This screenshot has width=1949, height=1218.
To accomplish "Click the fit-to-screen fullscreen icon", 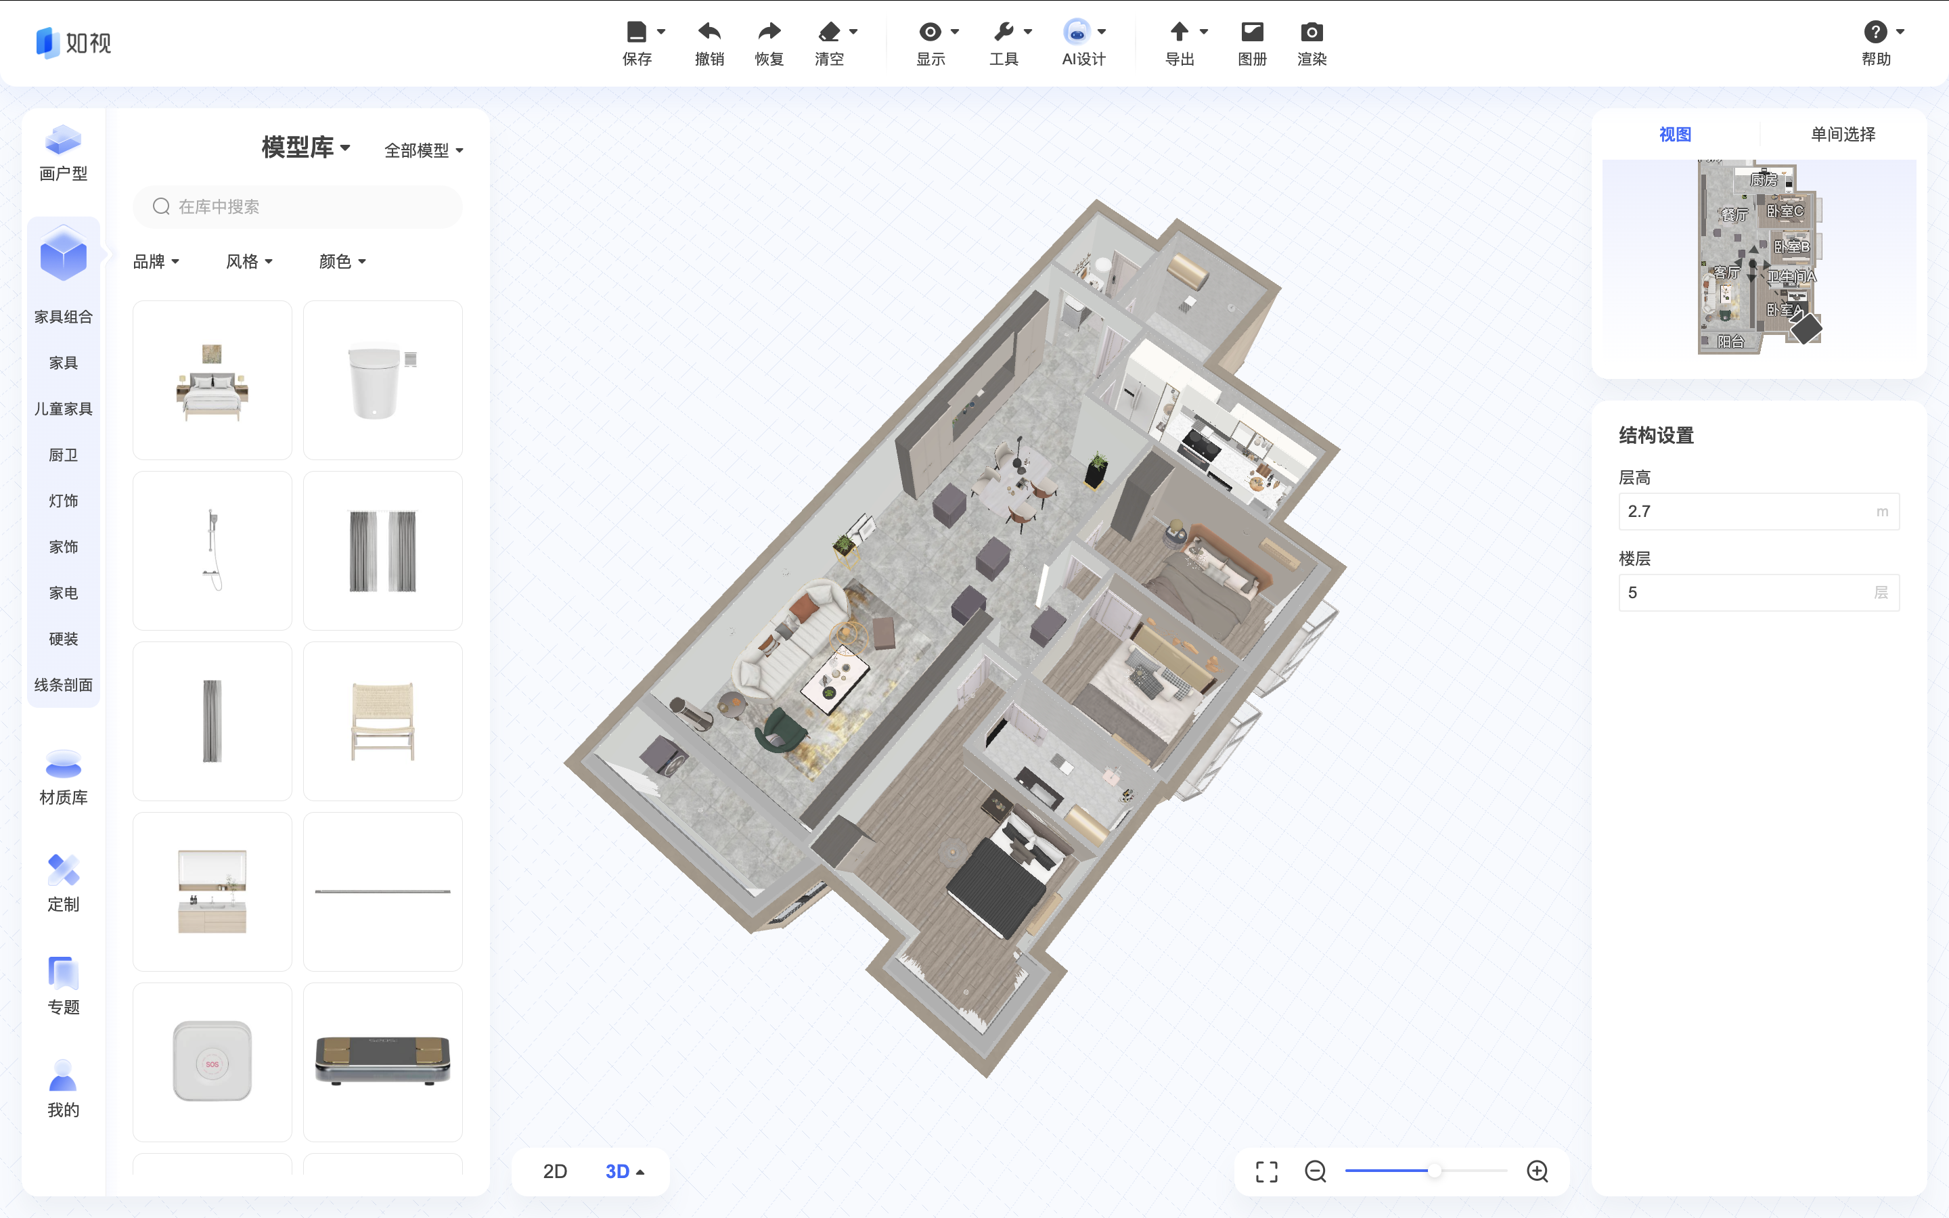I will tap(1267, 1172).
